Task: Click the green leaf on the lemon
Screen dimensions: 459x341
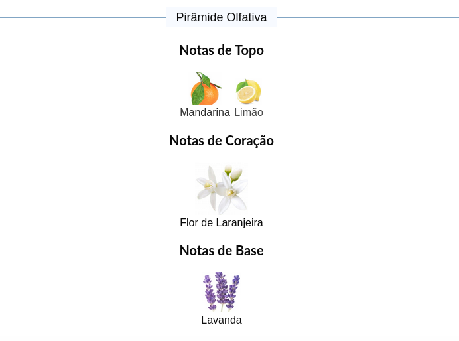Action: [242, 86]
